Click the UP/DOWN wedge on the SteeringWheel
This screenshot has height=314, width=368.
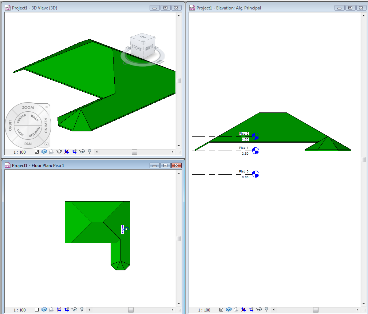(x=35, y=132)
